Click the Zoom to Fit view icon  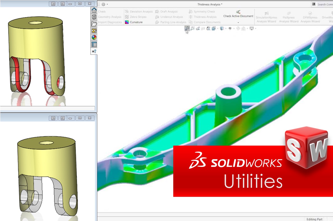(187, 28)
